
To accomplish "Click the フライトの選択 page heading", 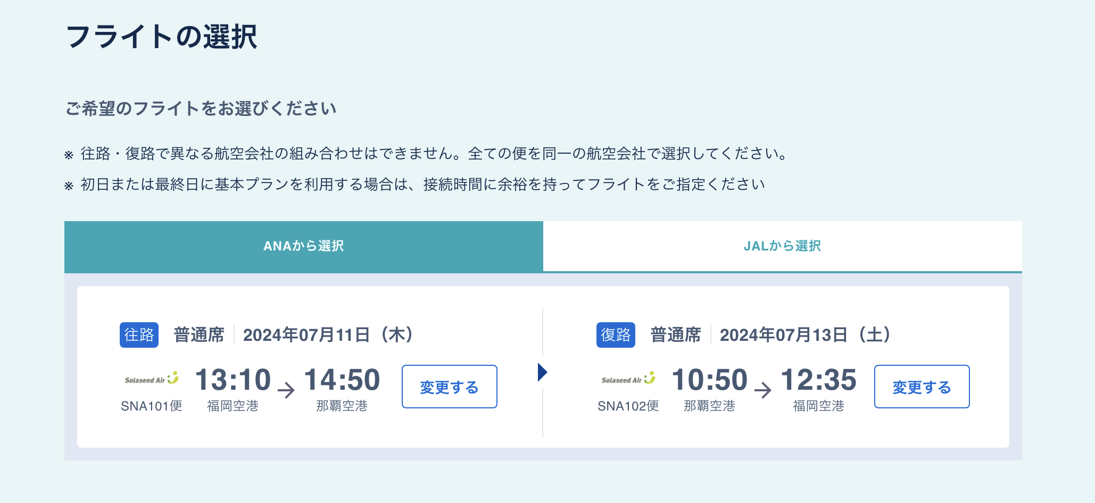I will pyautogui.click(x=162, y=37).
